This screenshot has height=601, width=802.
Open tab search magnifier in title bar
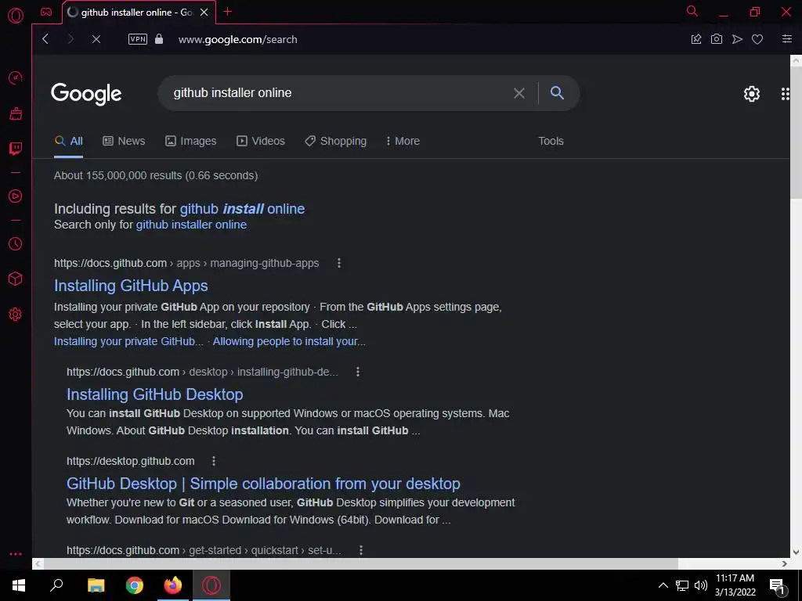point(692,11)
